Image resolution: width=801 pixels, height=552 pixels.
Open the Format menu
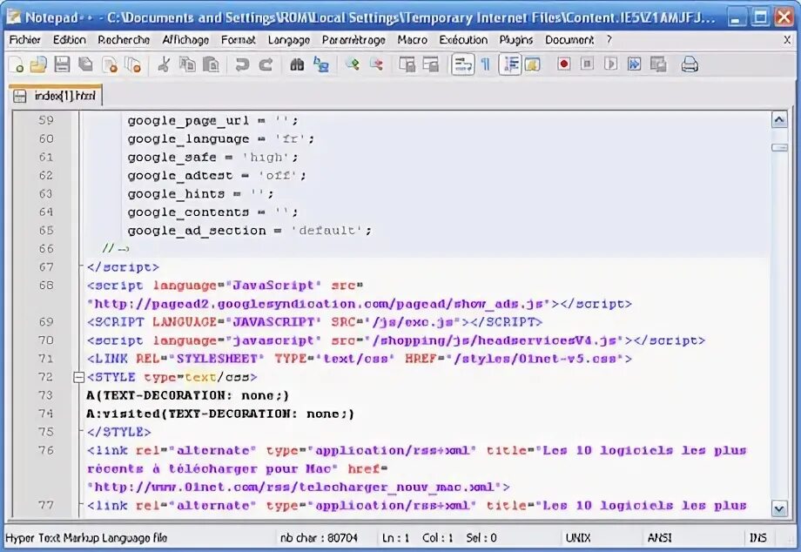click(238, 40)
